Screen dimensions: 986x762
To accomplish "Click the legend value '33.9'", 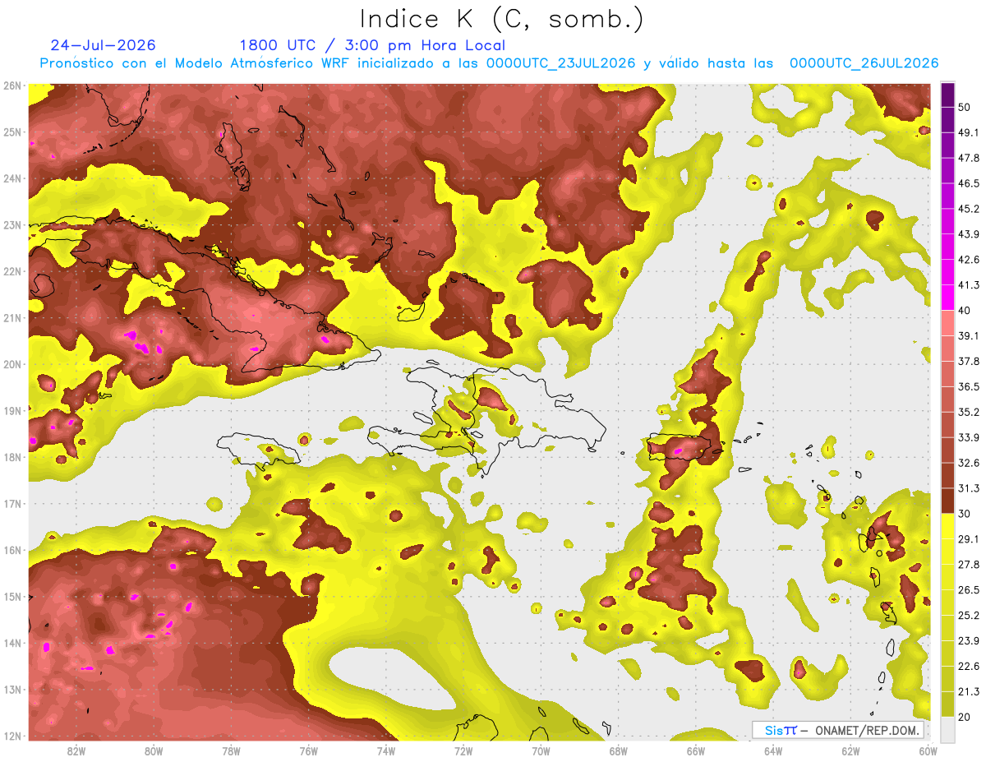I will coord(969,437).
